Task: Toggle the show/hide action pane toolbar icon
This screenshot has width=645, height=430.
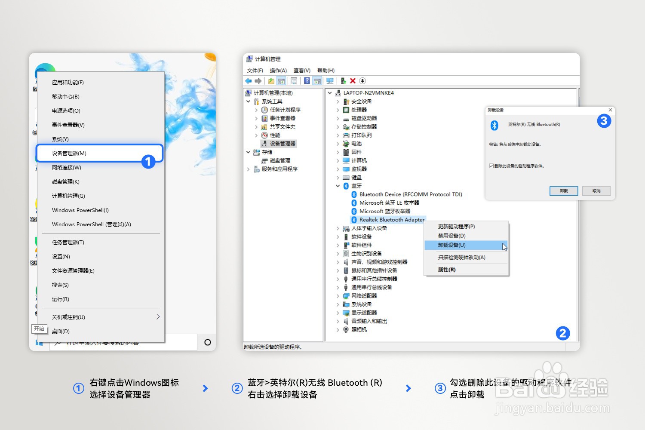Action: [x=317, y=81]
